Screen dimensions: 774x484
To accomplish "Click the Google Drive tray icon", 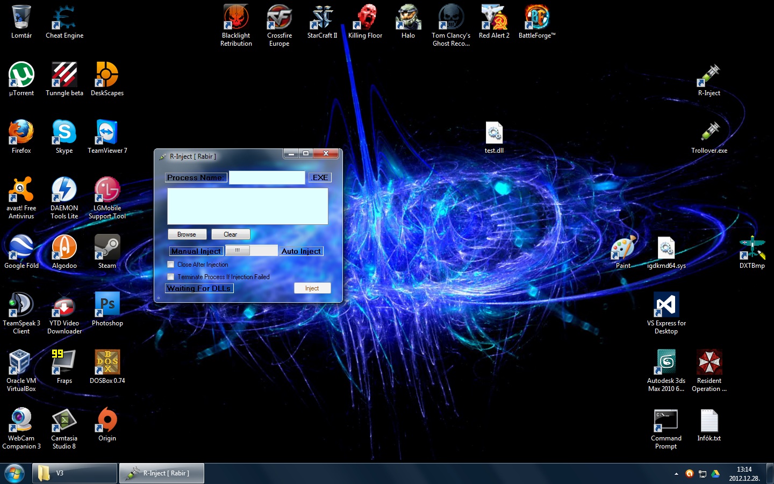I will pos(715,474).
